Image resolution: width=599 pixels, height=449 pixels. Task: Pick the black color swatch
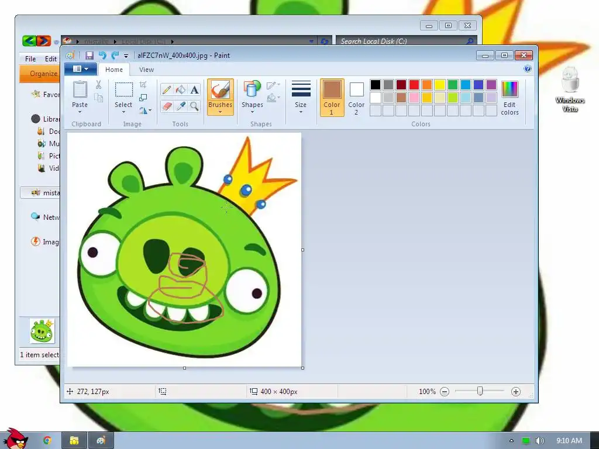(x=376, y=84)
